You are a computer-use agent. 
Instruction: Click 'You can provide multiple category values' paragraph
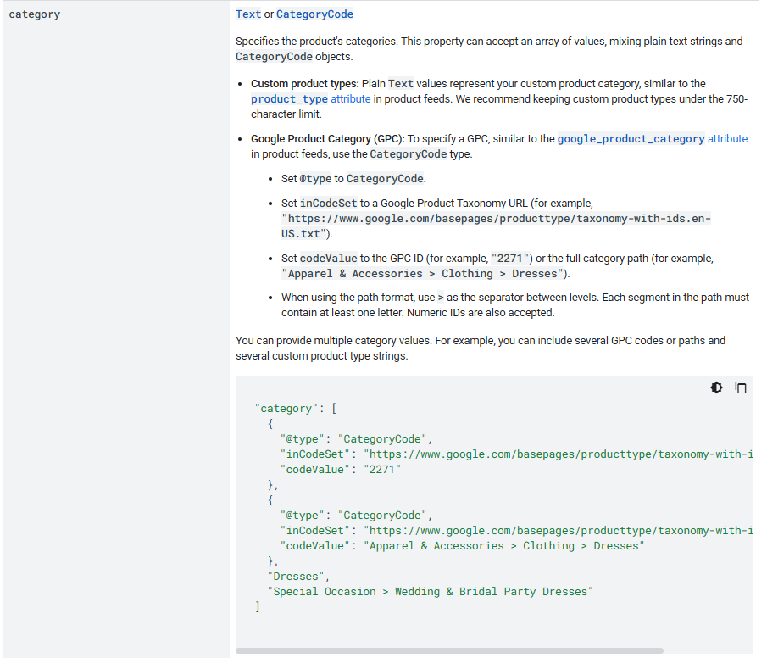coord(481,349)
